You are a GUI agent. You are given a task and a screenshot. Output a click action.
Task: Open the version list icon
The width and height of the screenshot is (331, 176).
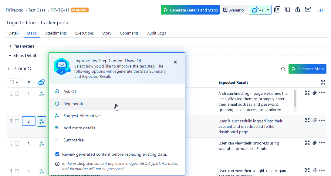click(277, 10)
